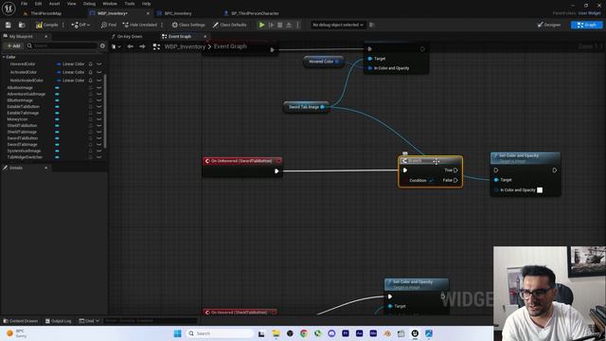Open the debug object selector dropdown

(338, 25)
